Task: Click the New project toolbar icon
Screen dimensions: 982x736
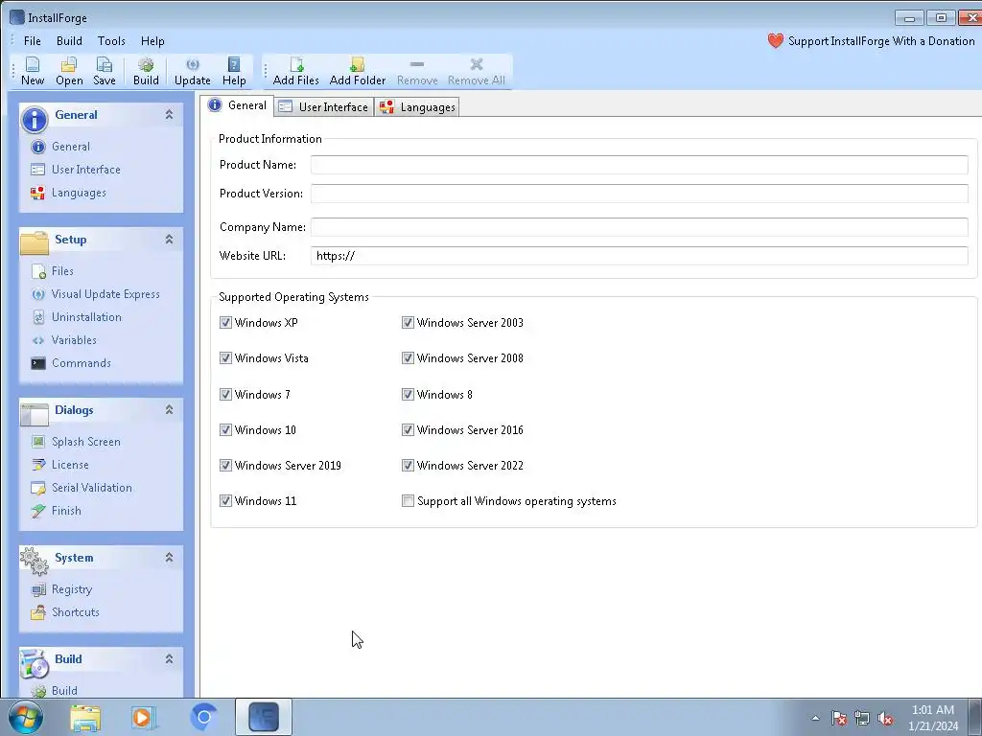Action: (33, 71)
